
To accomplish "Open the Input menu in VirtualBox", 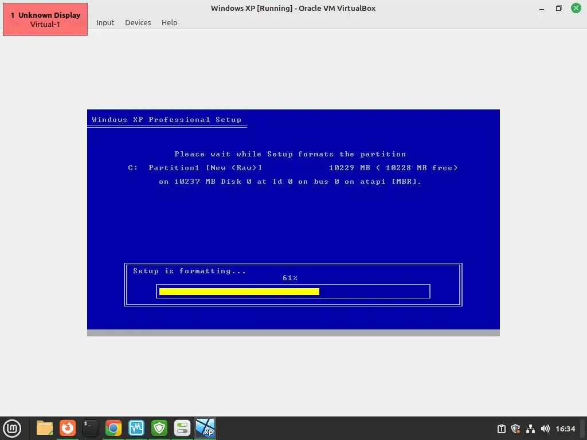I will pos(105,22).
